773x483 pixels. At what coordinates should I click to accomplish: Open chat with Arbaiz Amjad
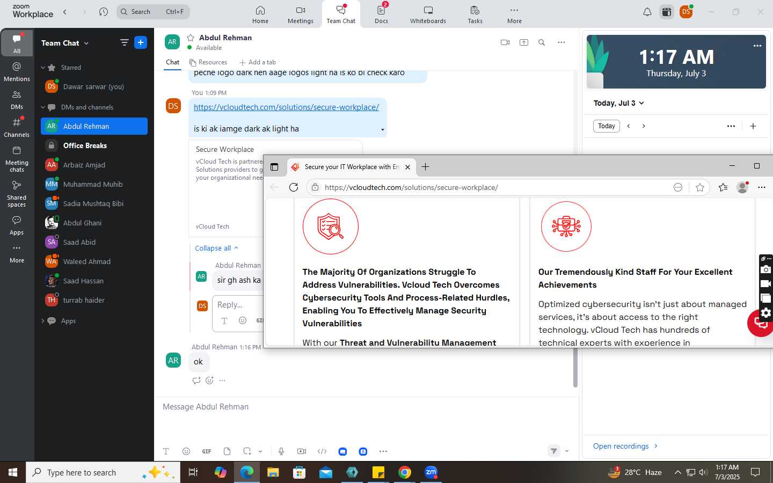coord(94,165)
